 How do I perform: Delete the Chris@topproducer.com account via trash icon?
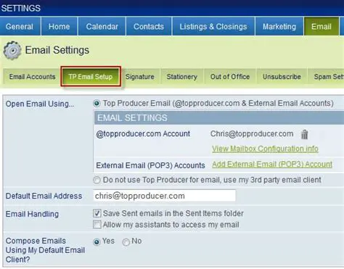coord(305,134)
